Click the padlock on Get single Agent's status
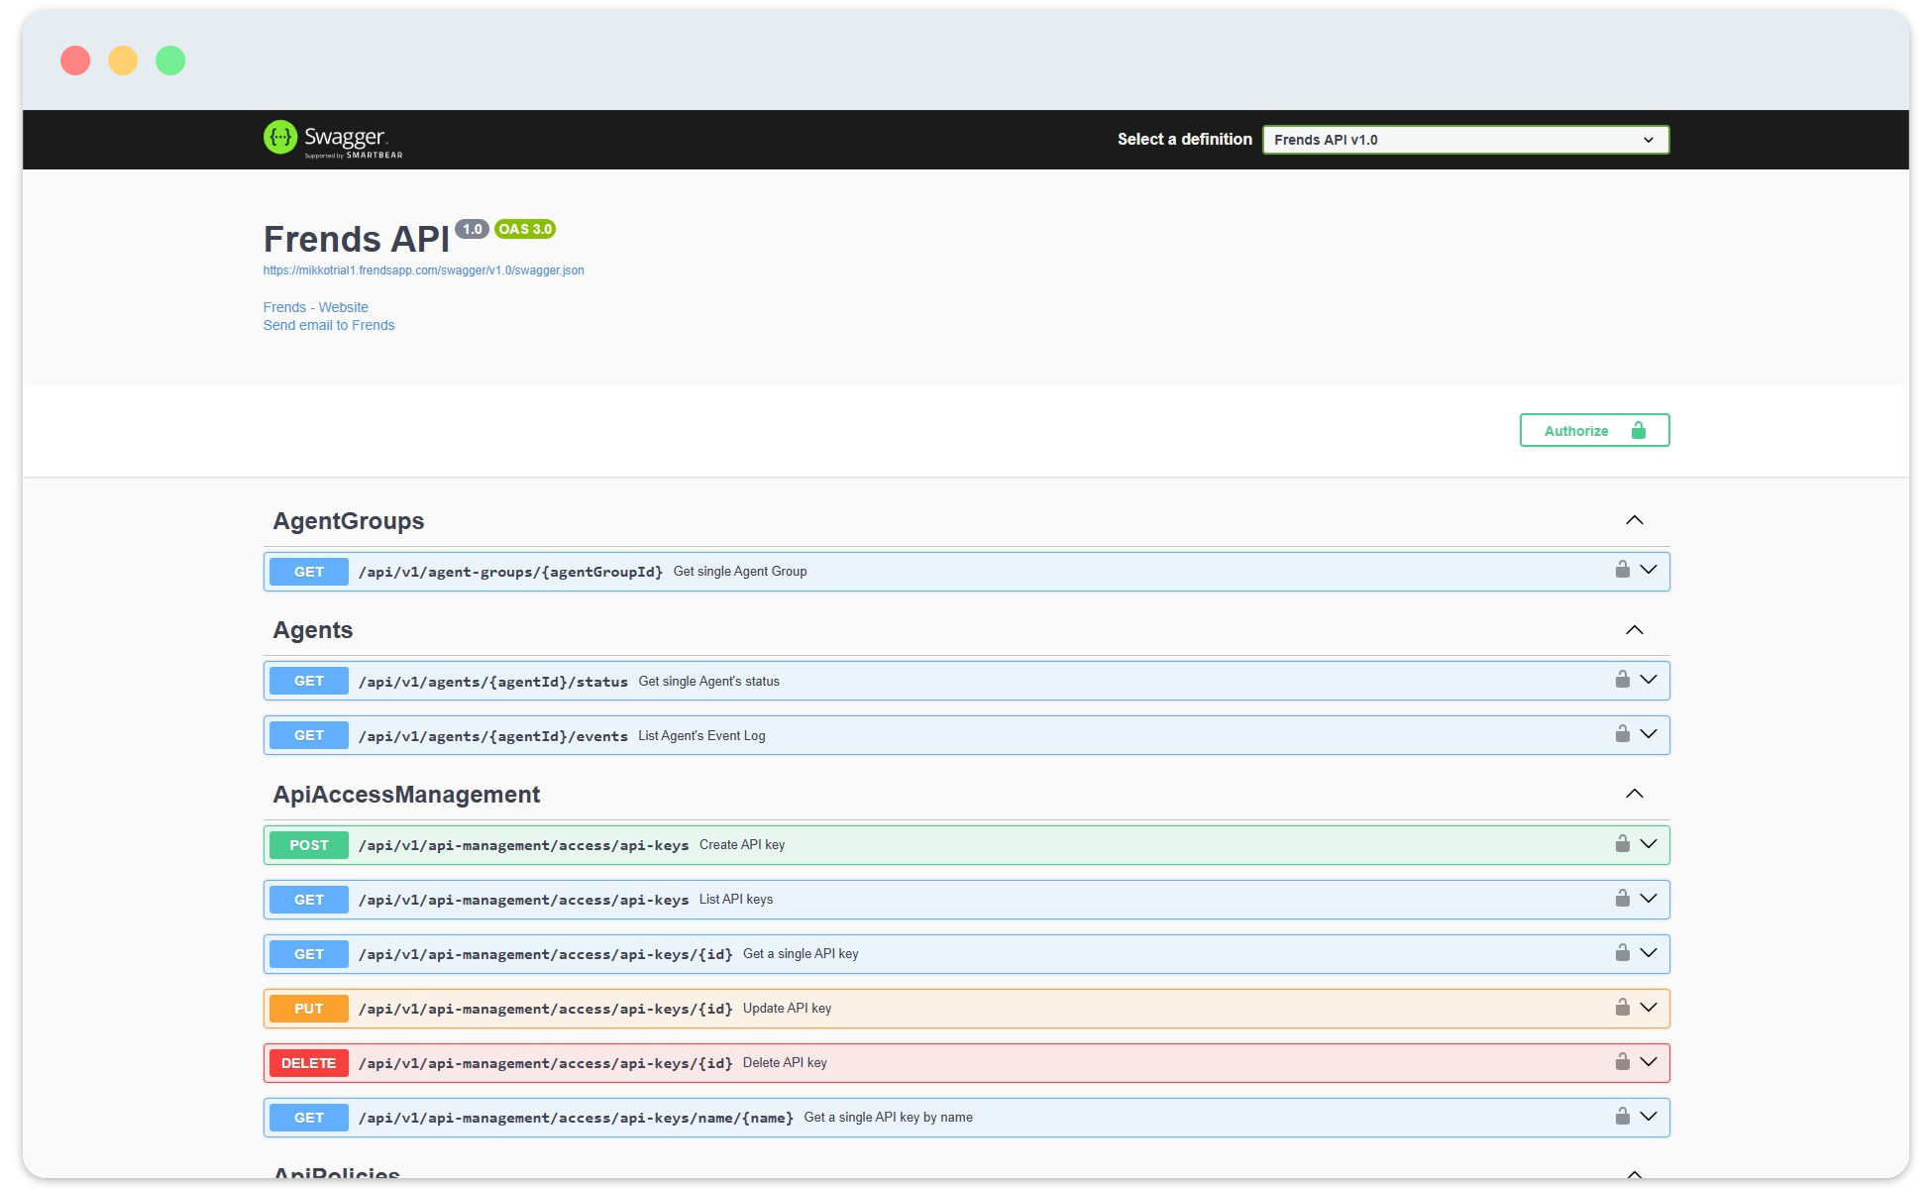Screen dimensions: 1932x1189 (1623, 679)
